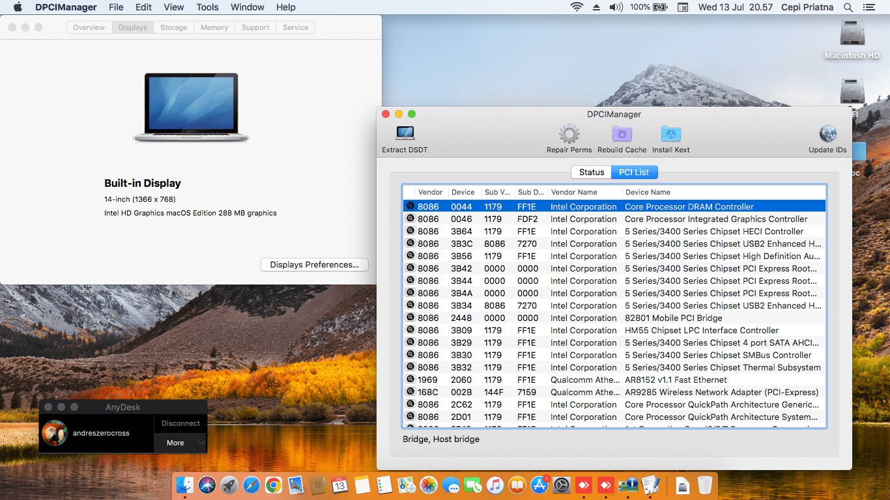Open Safari from the Dock
The width and height of the screenshot is (890, 500).
(x=251, y=484)
